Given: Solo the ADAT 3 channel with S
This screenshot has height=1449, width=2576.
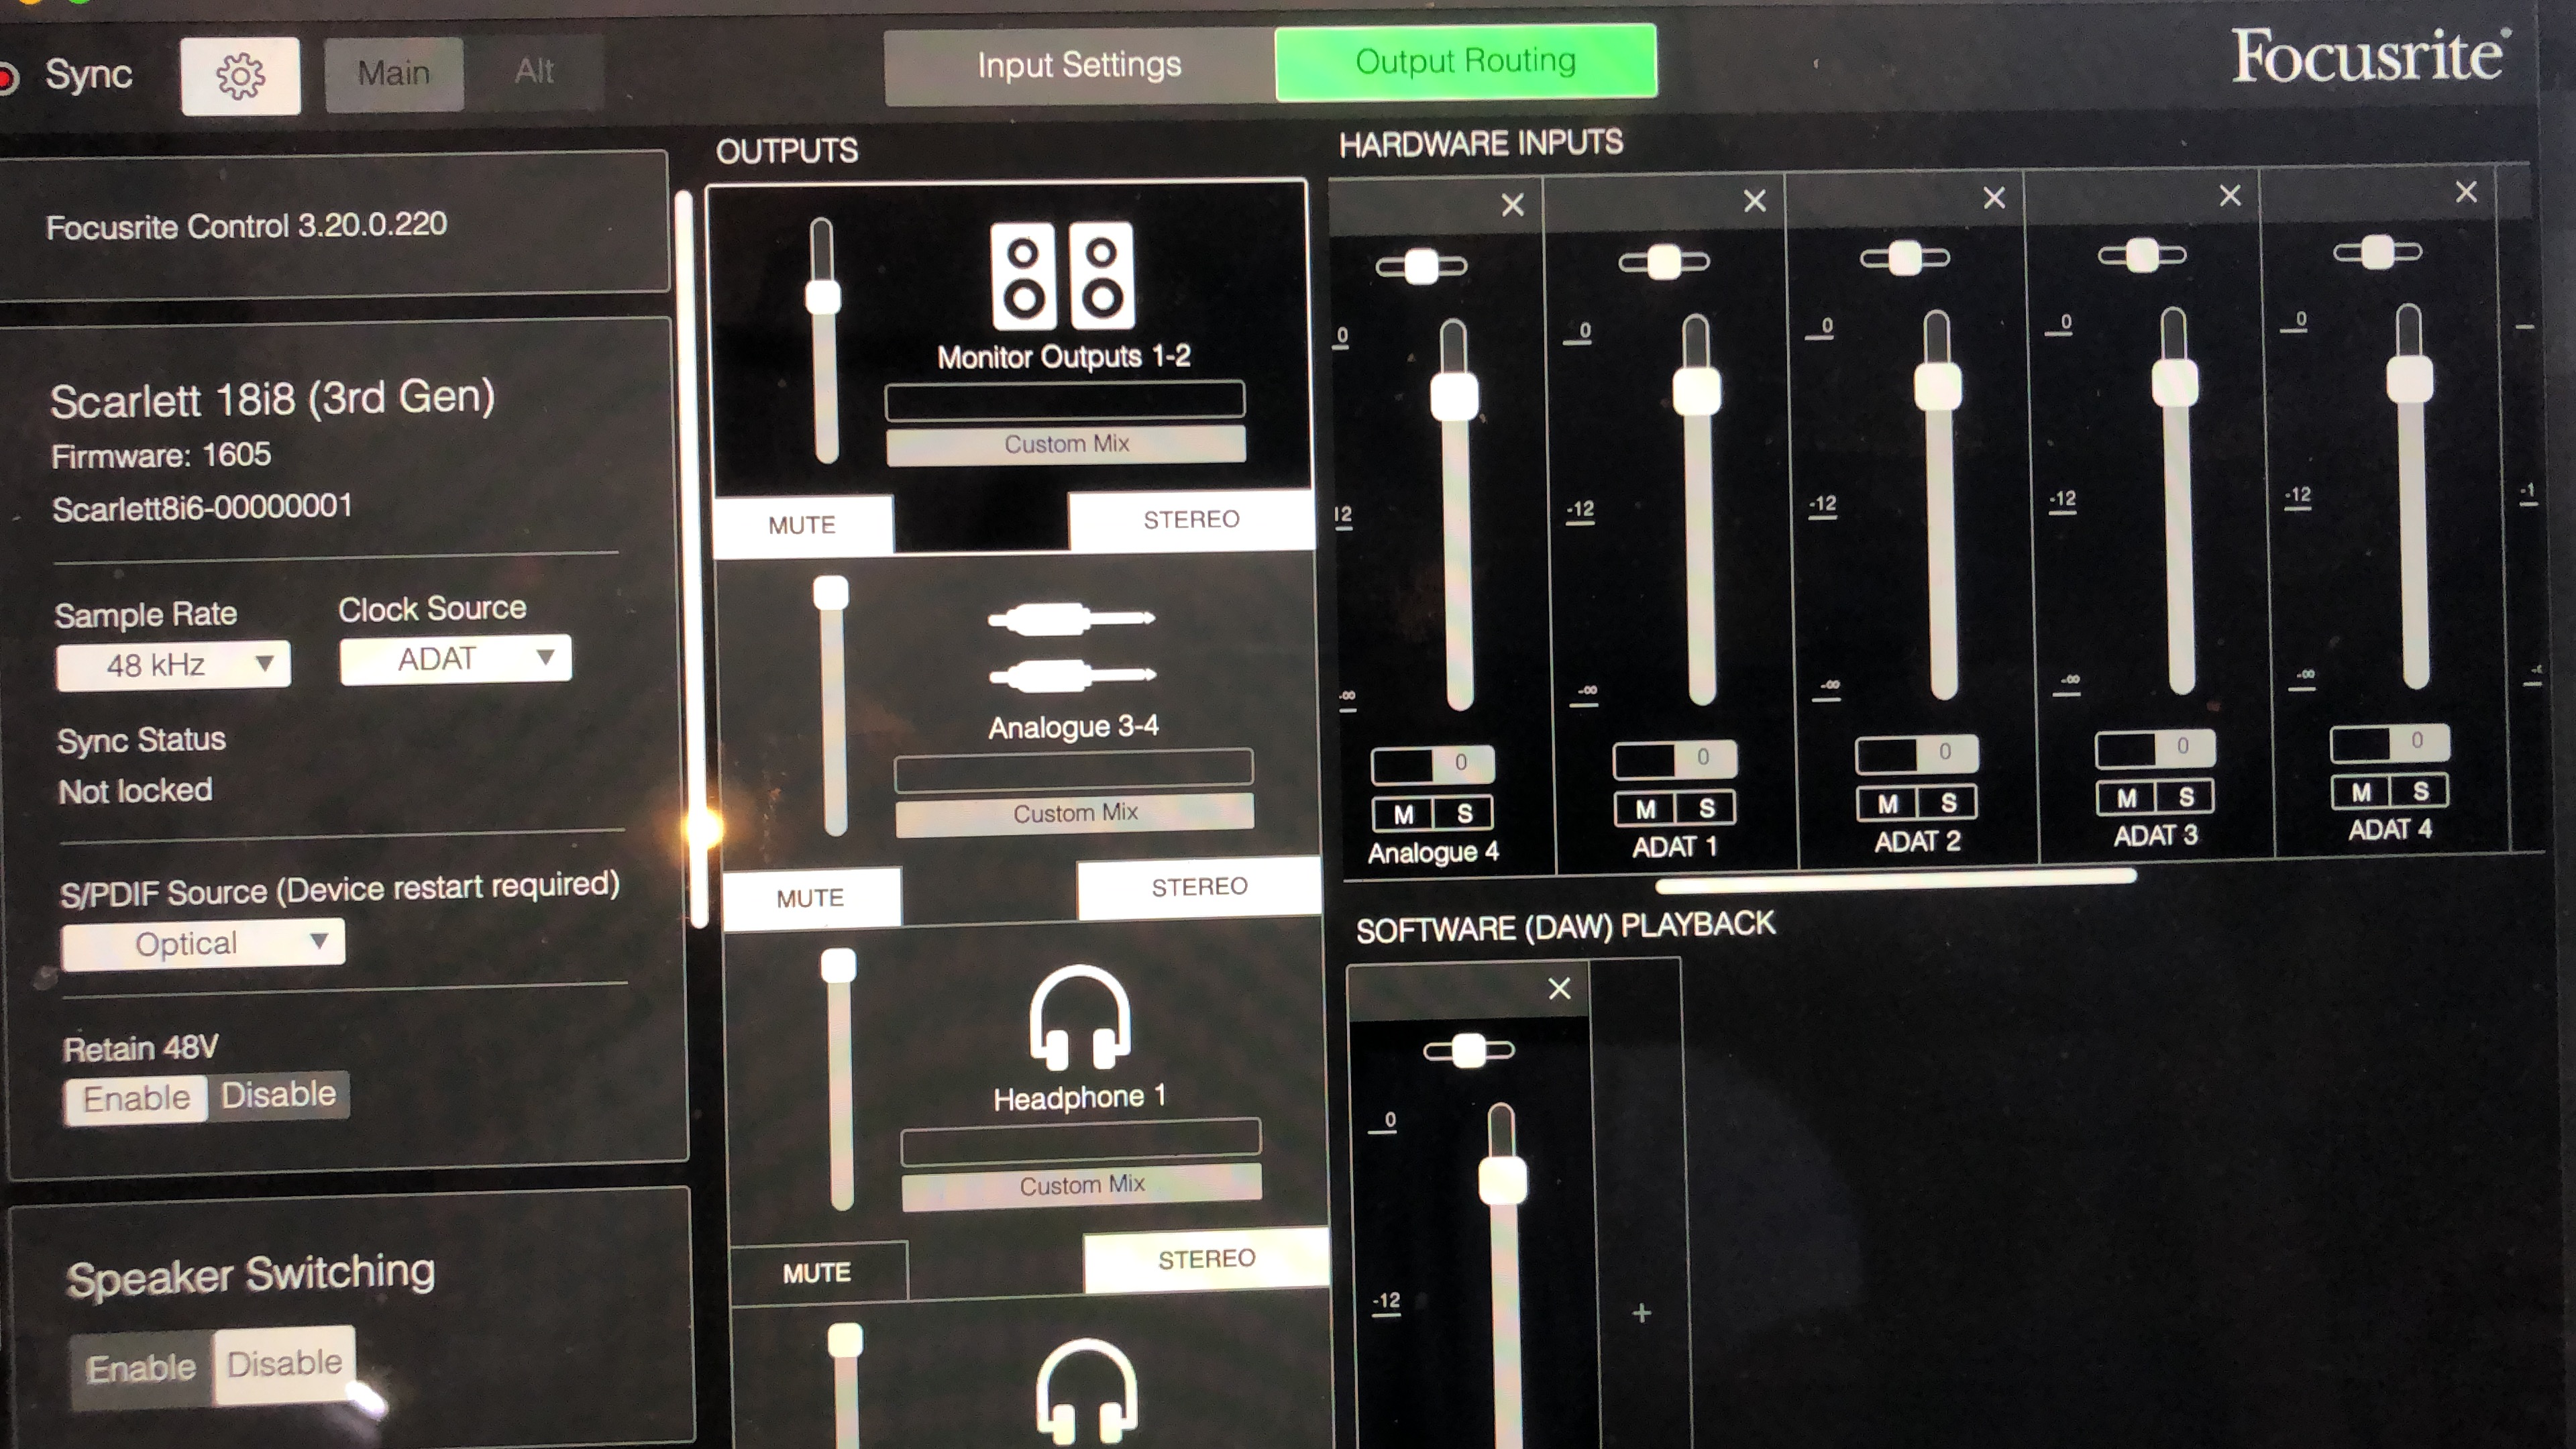Looking at the screenshot, I should pyautogui.click(x=2186, y=798).
